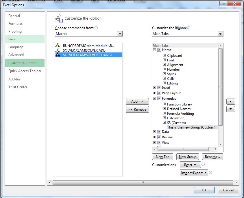Move selected item down with arrow button
The image size is (244, 198).
(231, 109)
